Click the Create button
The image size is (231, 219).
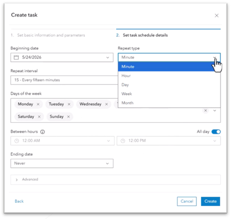(x=210, y=201)
